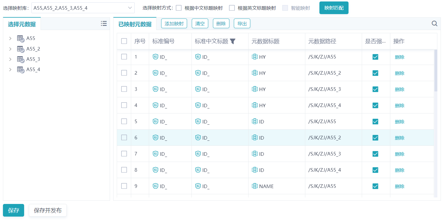Click the metadata field icon beside HY in row 3
Screen dimensions: 445x221
[255, 89]
